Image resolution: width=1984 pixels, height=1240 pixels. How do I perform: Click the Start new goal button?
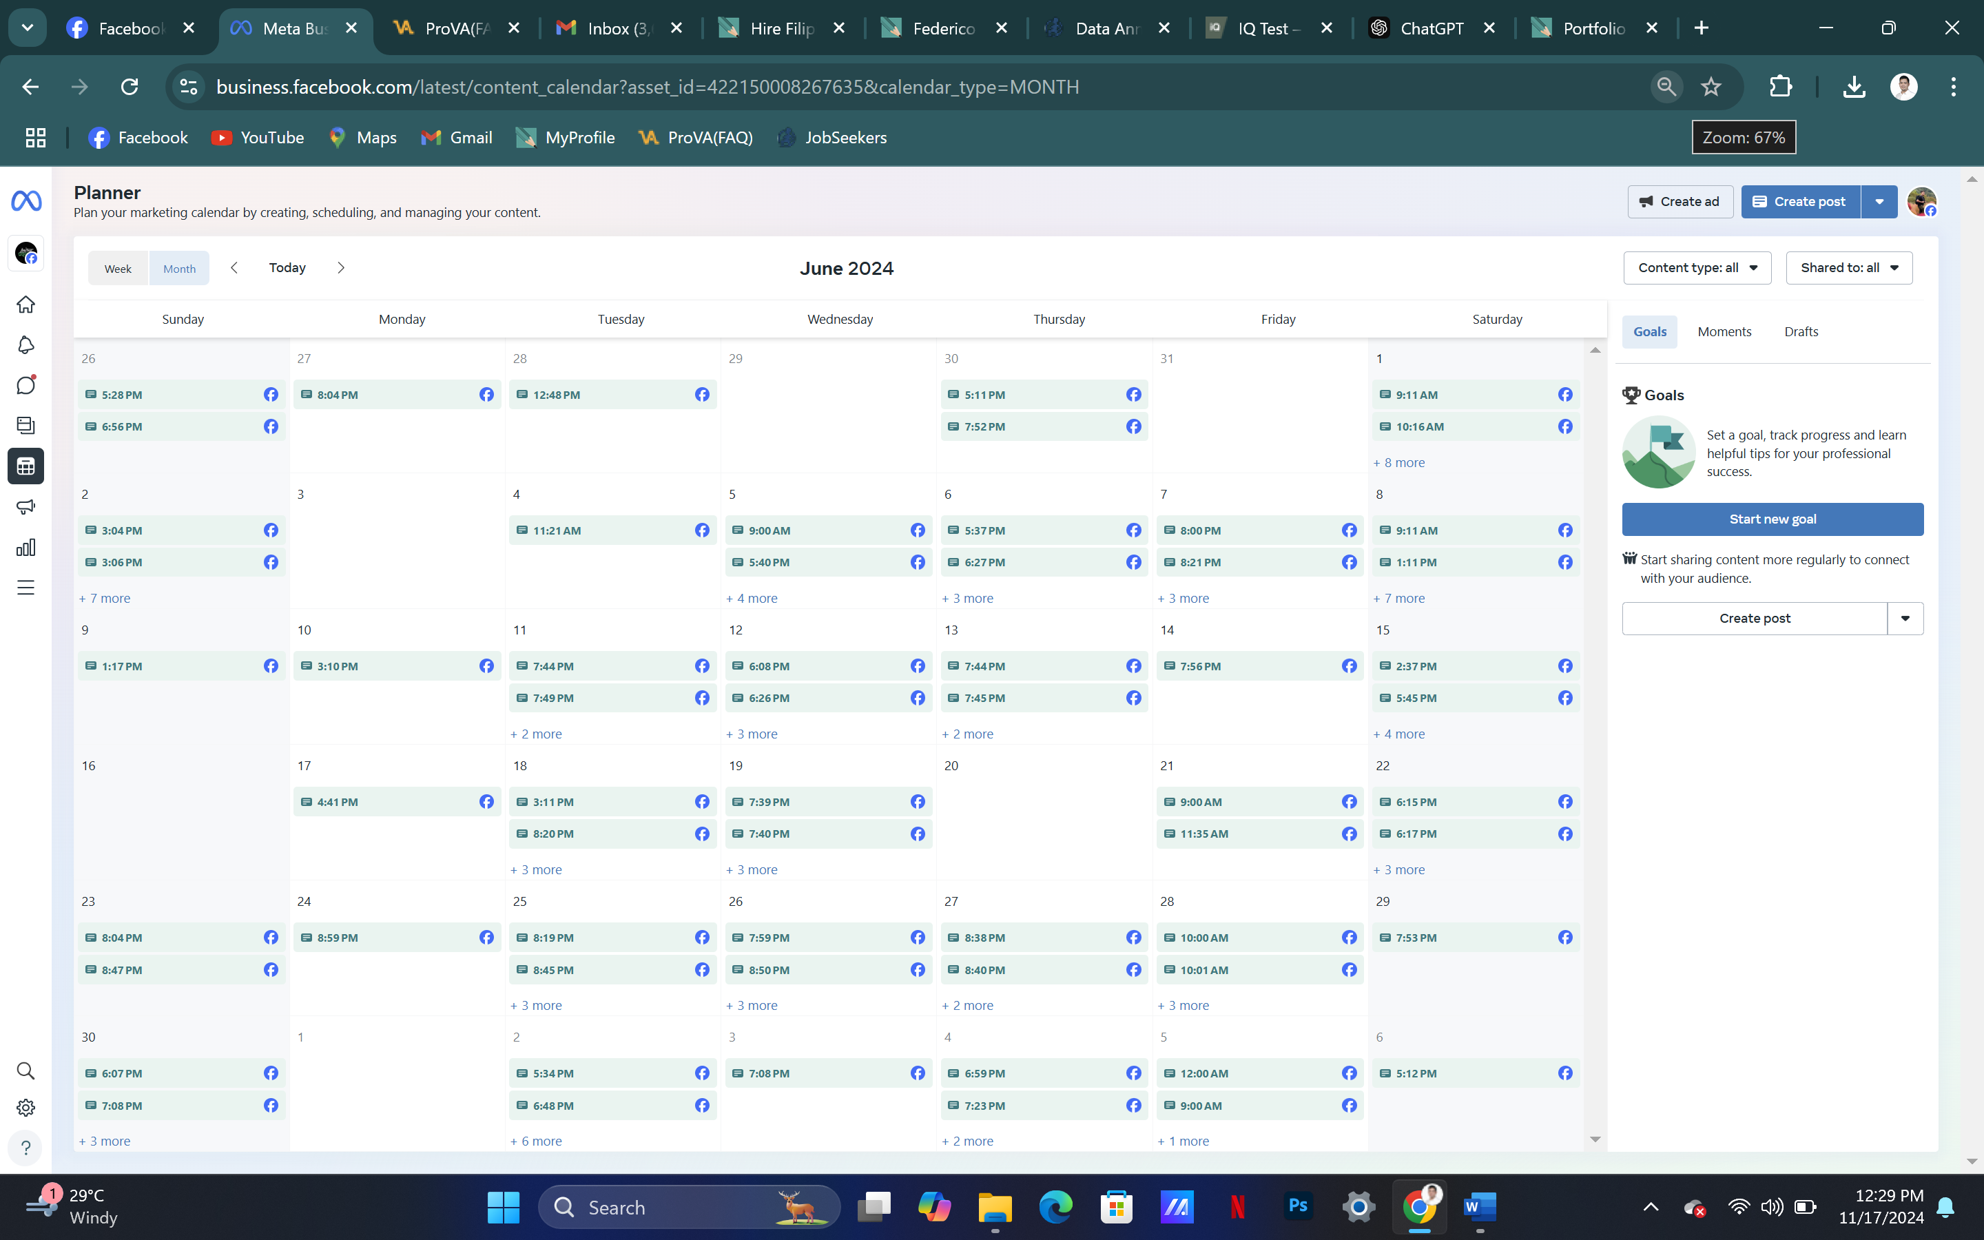[x=1772, y=519]
